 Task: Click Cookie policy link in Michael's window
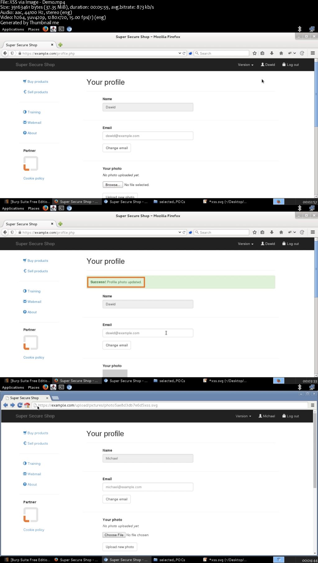(x=34, y=530)
